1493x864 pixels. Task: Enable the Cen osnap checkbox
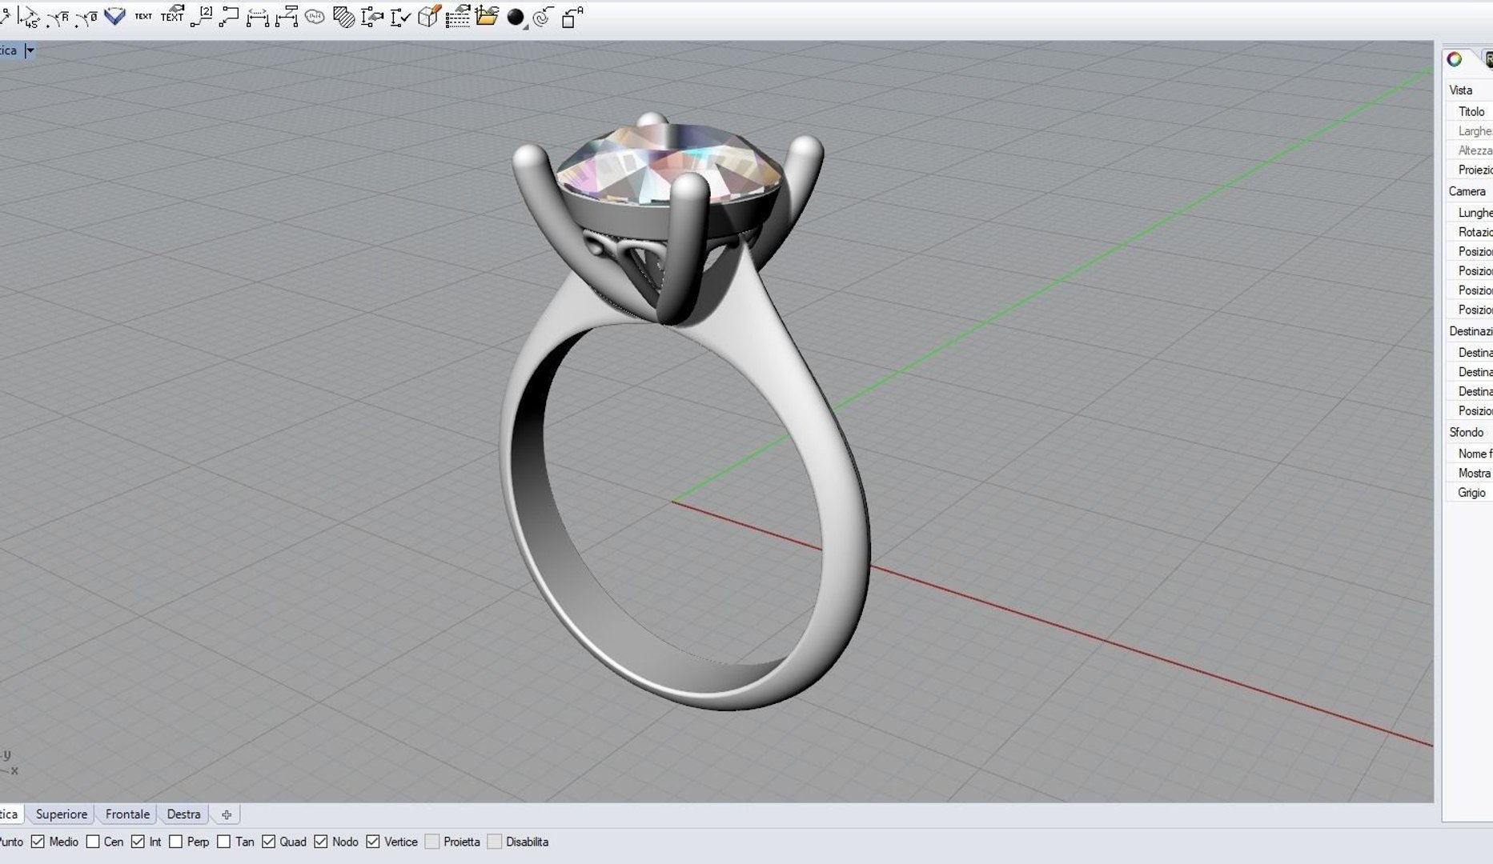93,842
